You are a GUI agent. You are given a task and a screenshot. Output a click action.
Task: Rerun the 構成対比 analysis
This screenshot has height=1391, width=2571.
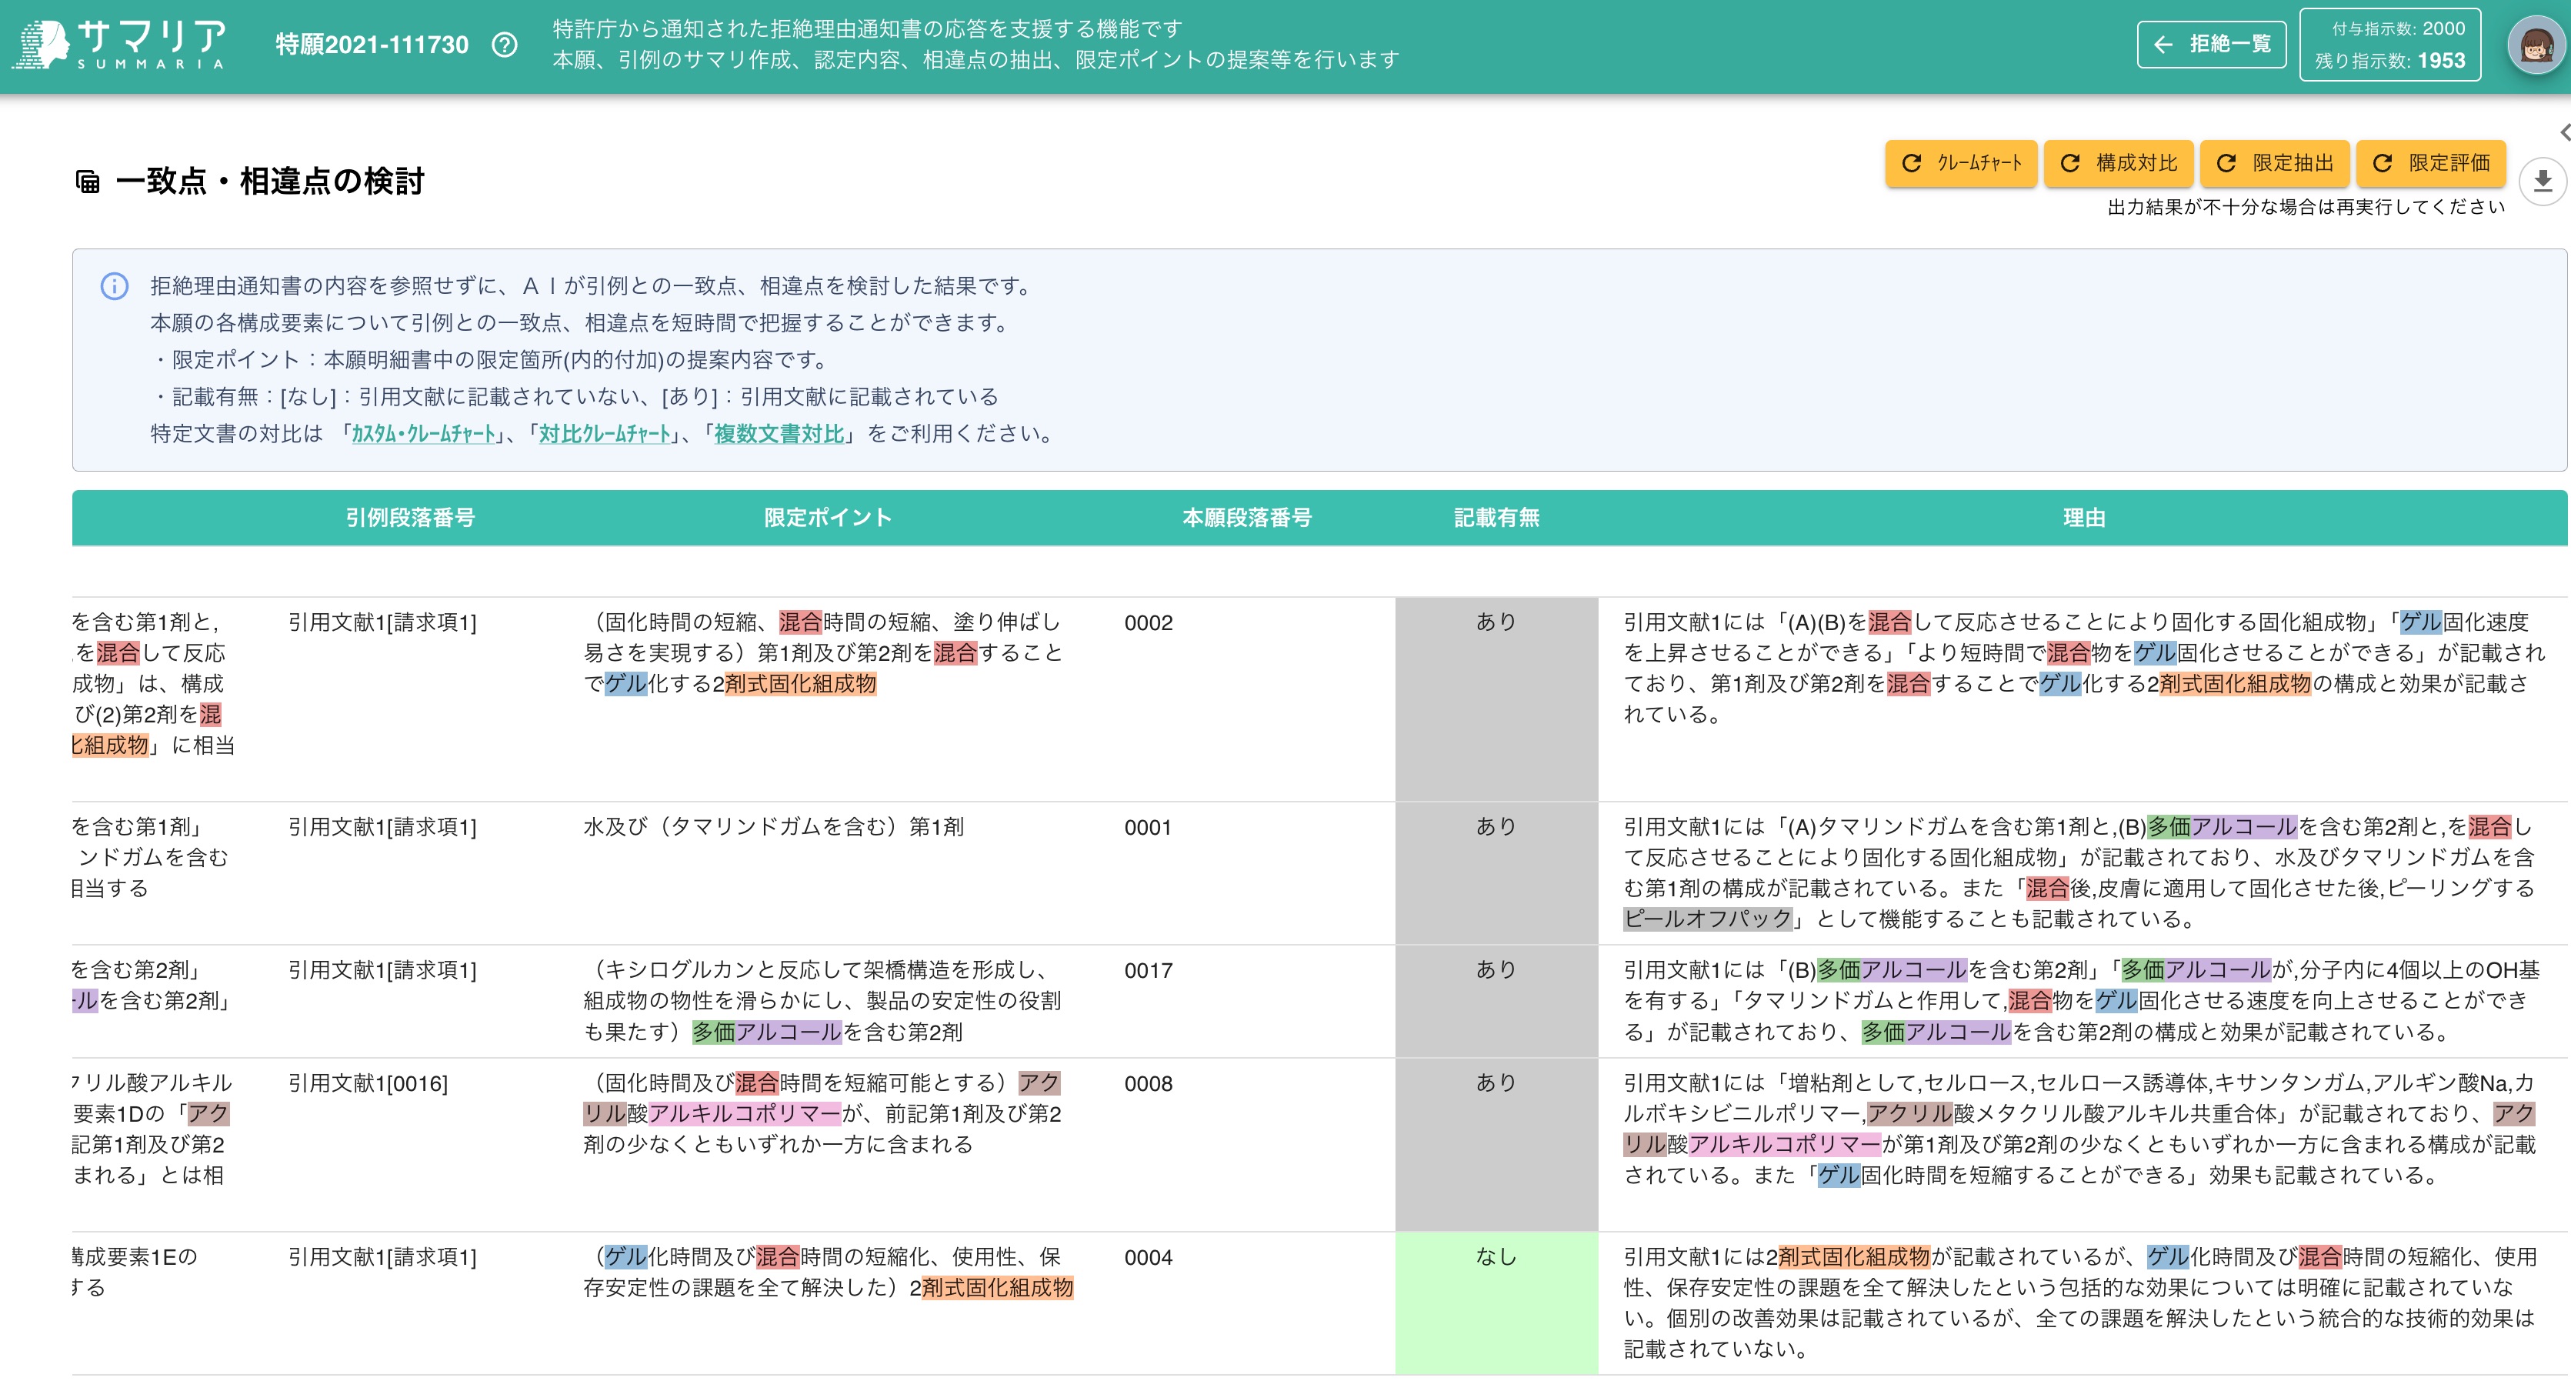[x=2119, y=164]
